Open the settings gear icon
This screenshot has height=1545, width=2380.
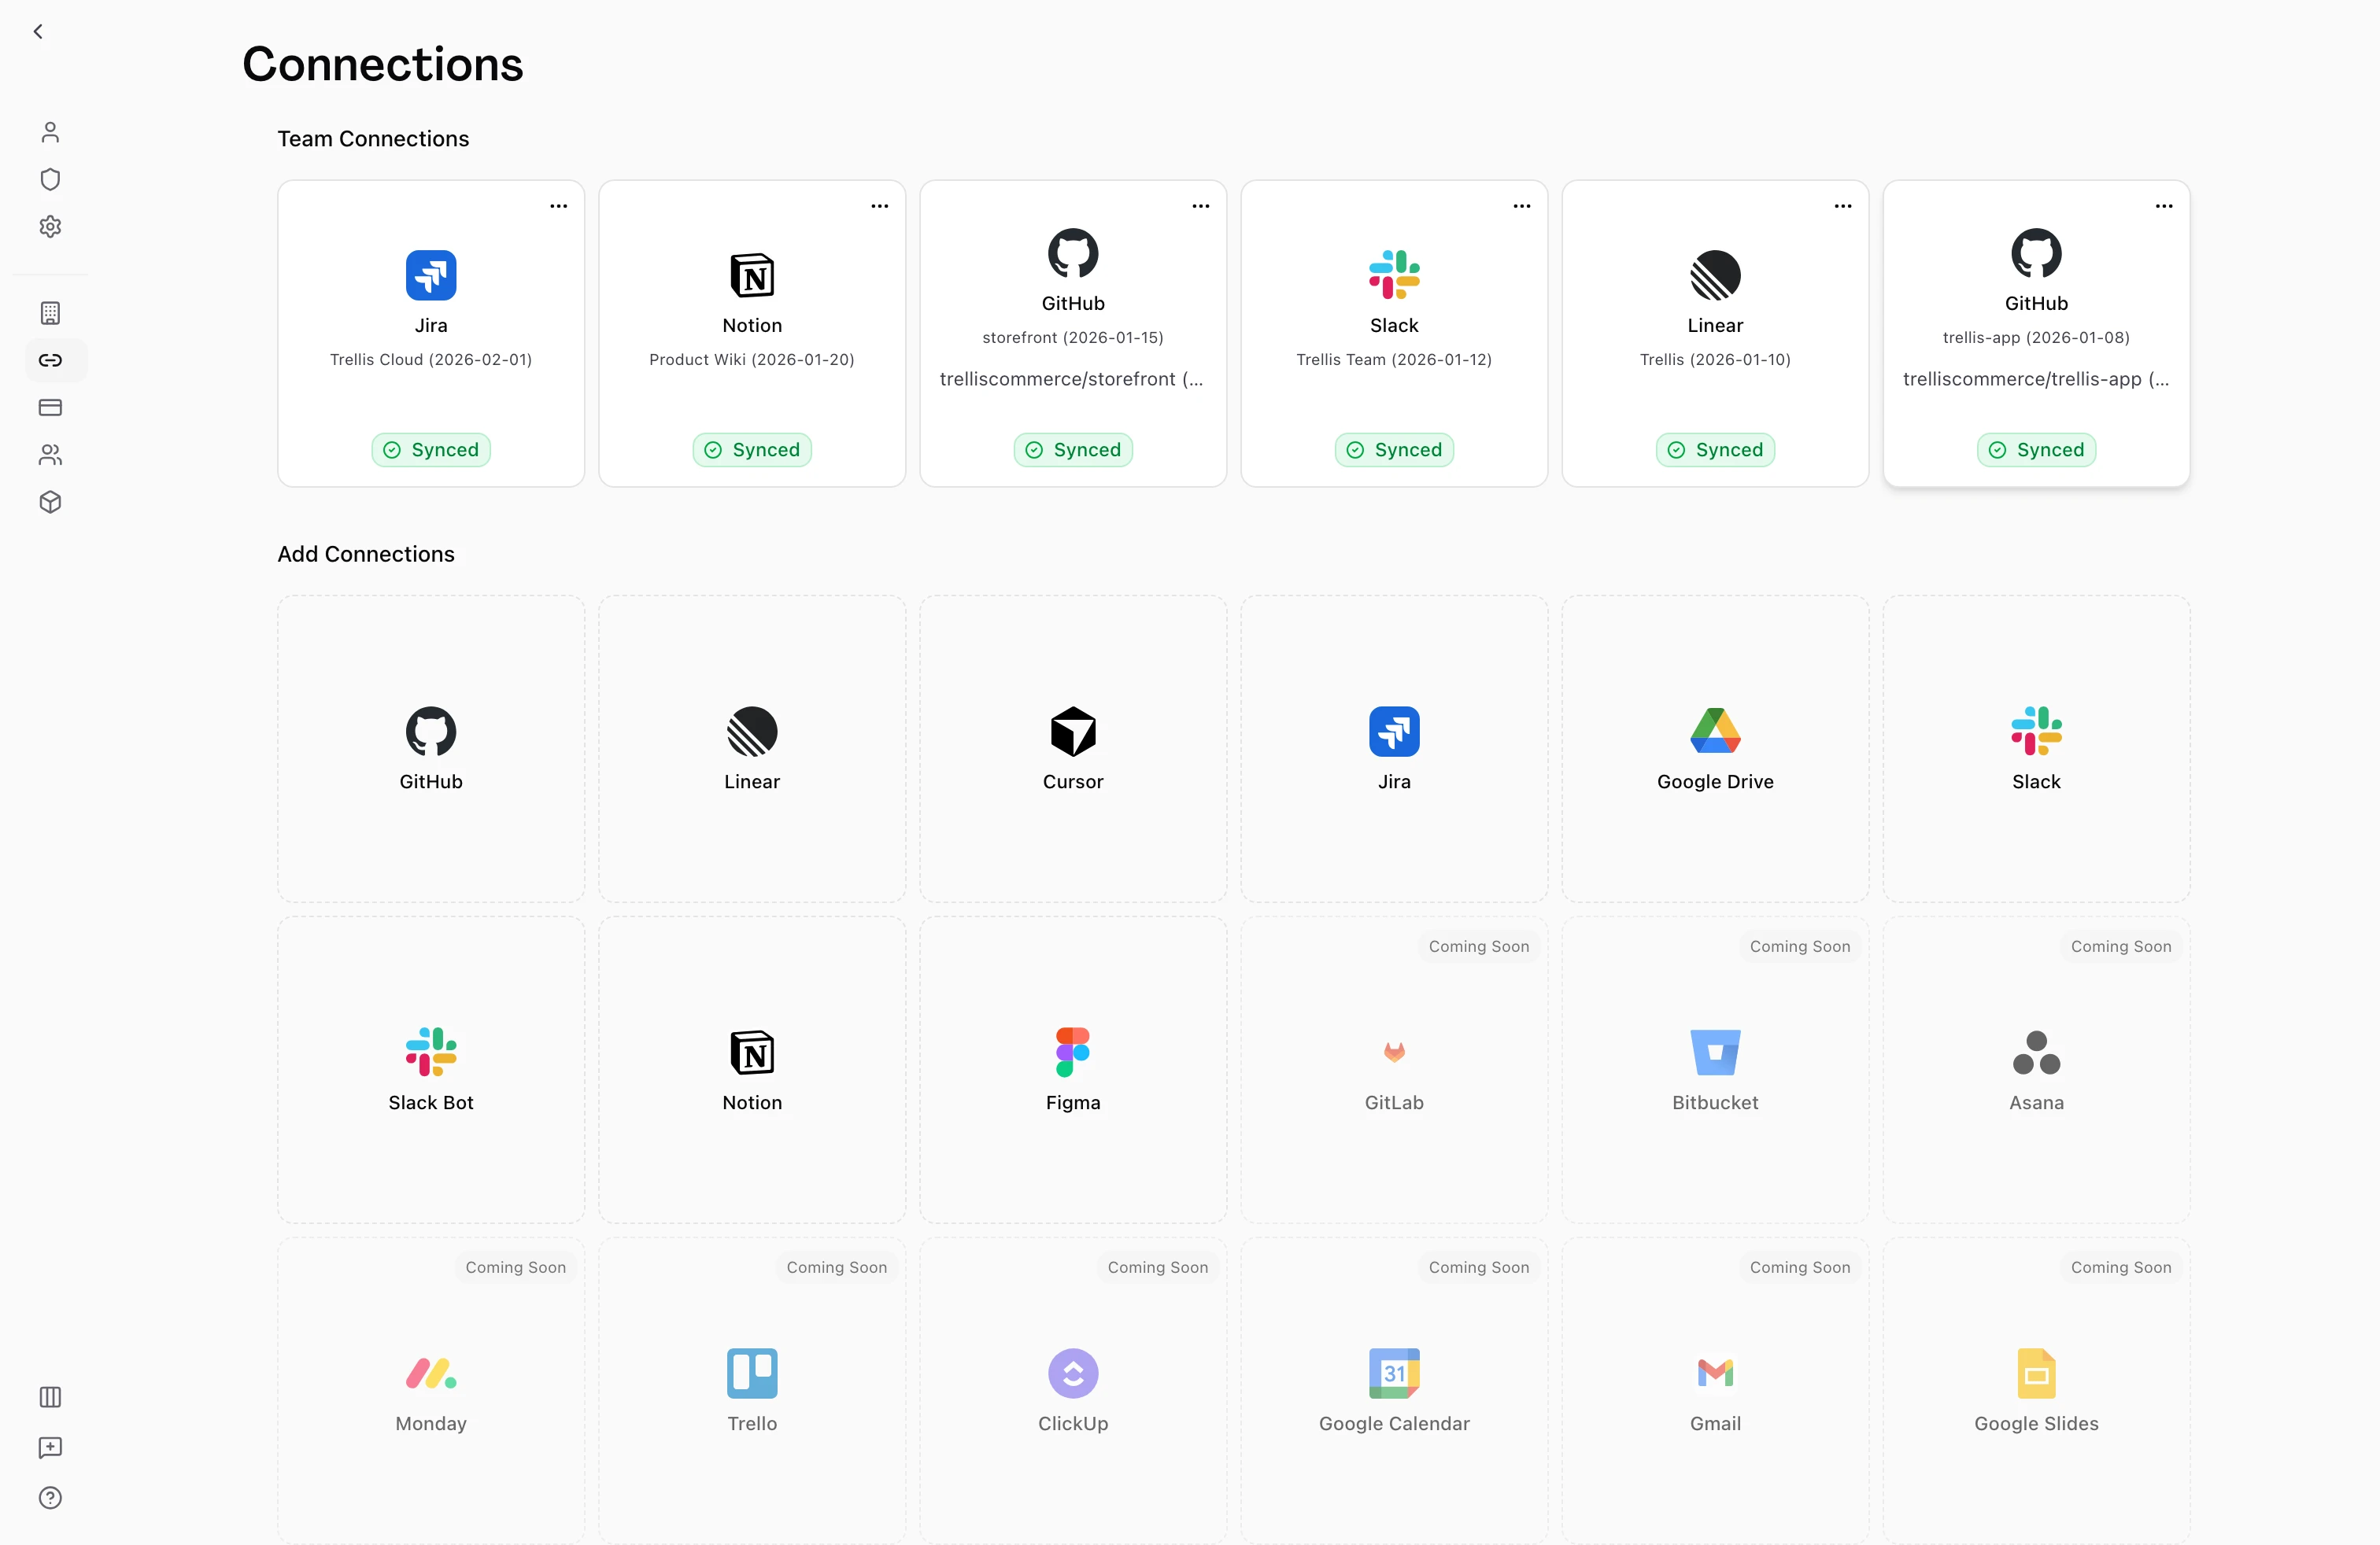(50, 226)
